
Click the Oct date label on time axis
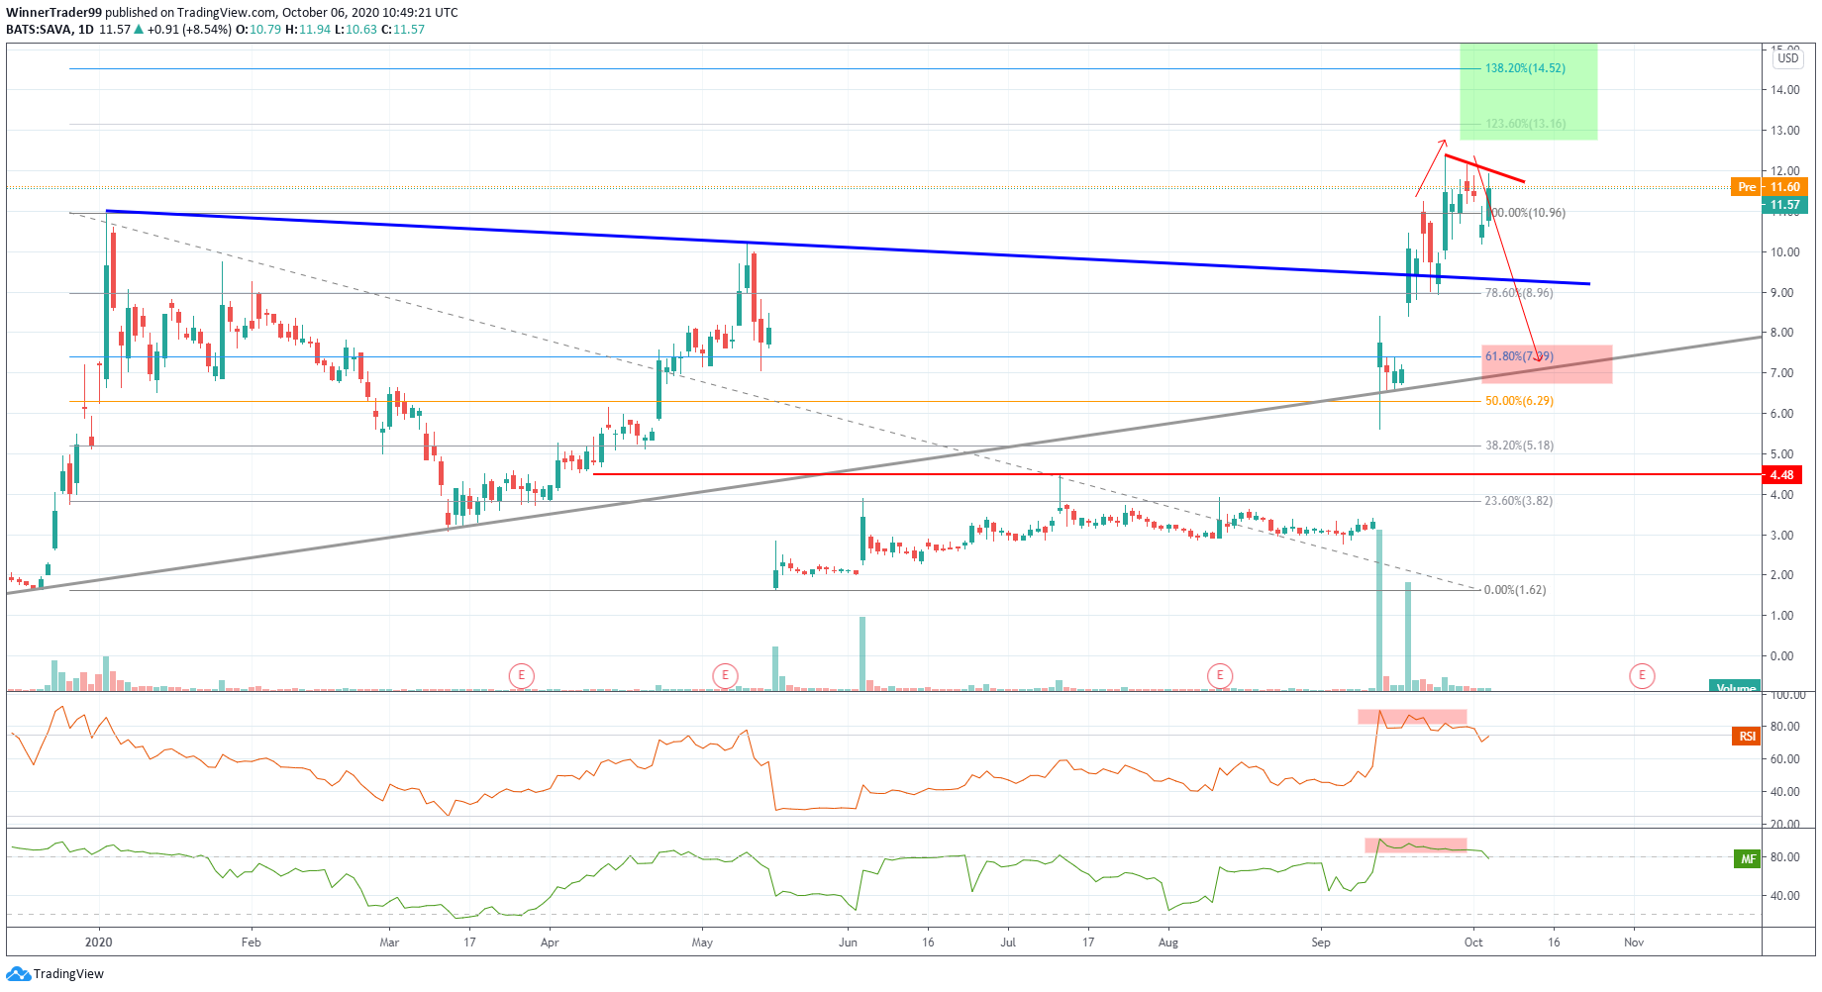coord(1473,942)
